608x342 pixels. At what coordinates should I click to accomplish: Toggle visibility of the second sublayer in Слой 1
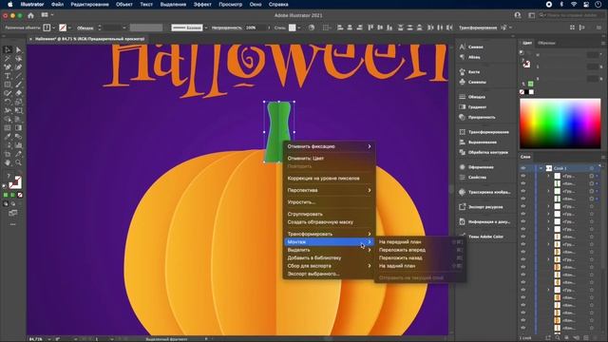click(523, 183)
